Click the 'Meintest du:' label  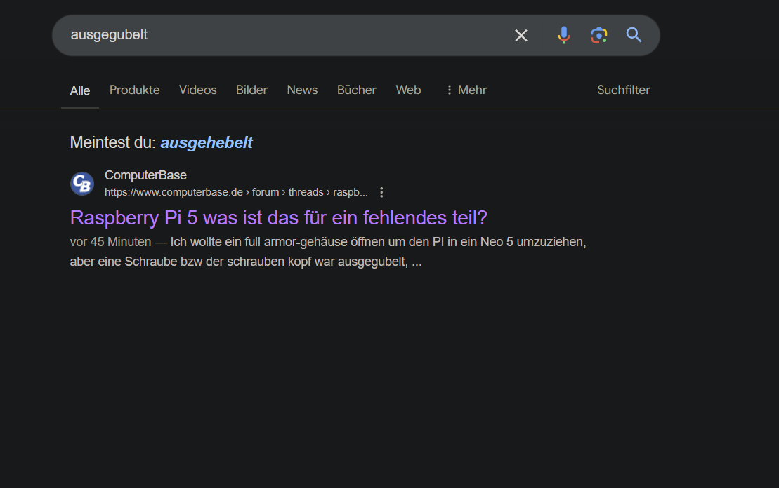click(113, 143)
